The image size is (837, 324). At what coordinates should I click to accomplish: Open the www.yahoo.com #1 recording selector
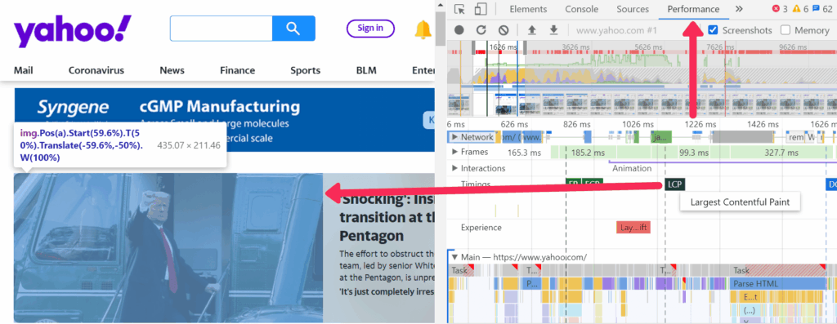point(616,30)
